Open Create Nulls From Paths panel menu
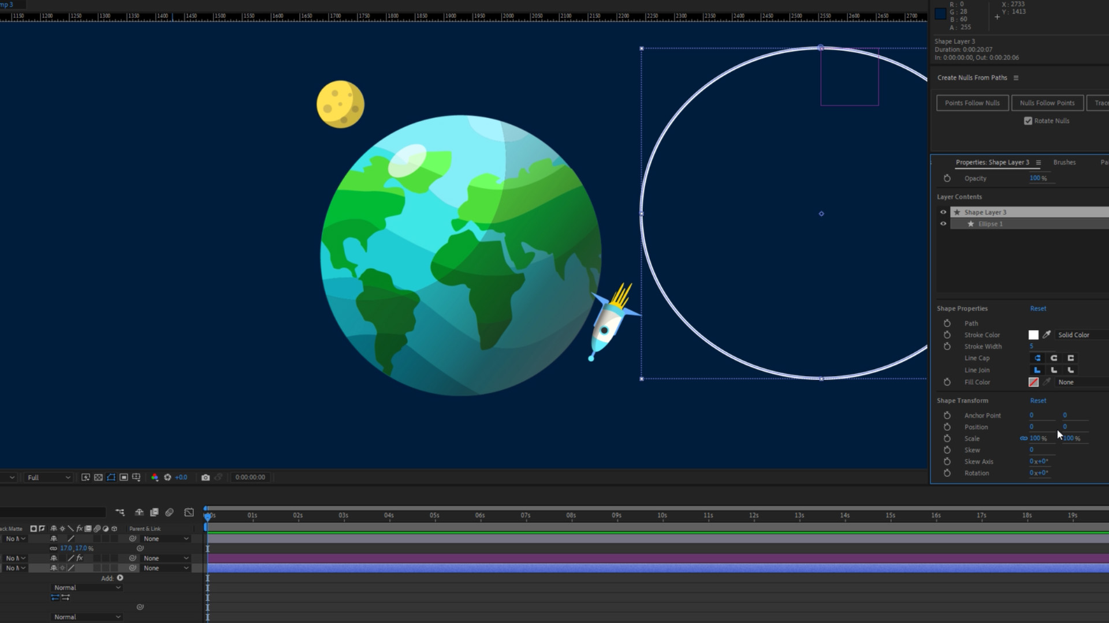Image resolution: width=1109 pixels, height=623 pixels. 1016,78
